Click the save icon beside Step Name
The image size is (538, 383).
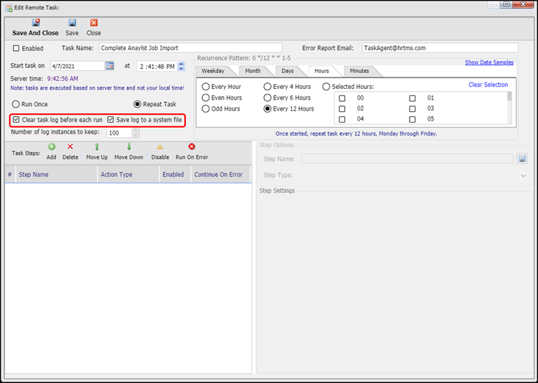[522, 159]
